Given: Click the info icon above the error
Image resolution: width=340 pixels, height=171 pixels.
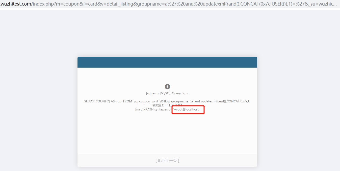Looking at the screenshot, I should 167,87.
